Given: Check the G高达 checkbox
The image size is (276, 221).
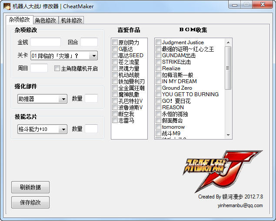Looking at the screenshot, I should point(115,49).
